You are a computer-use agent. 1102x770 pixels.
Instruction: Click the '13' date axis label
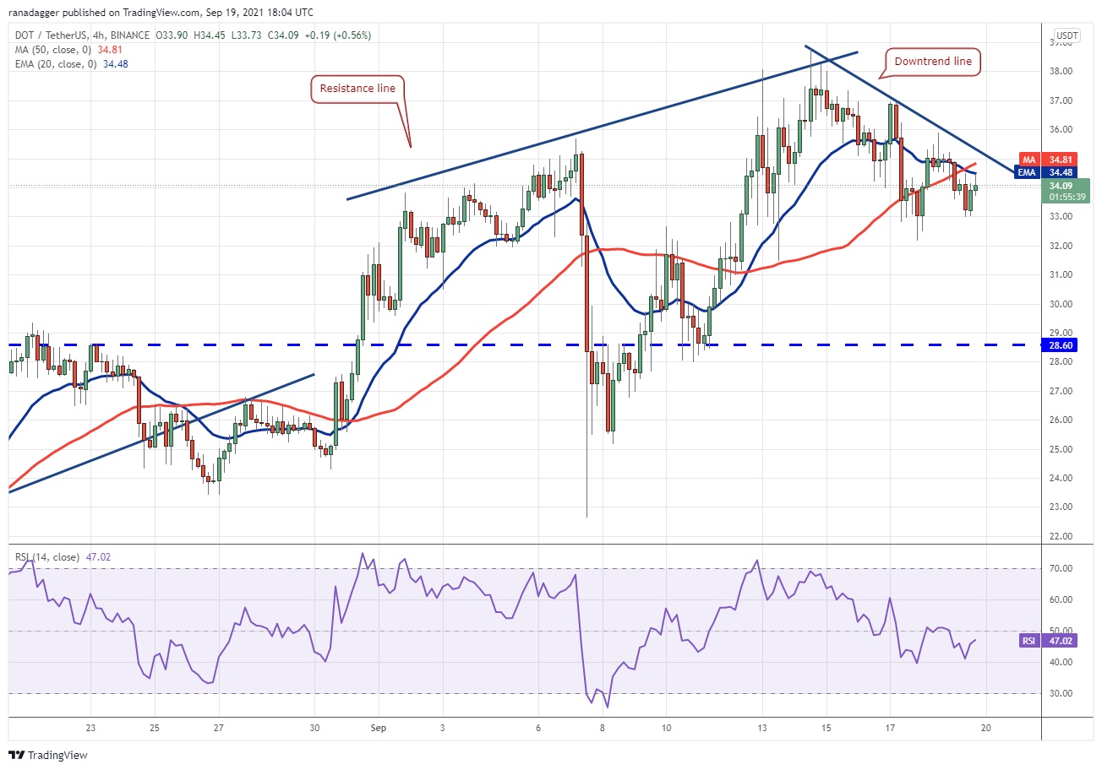pyautogui.click(x=763, y=728)
